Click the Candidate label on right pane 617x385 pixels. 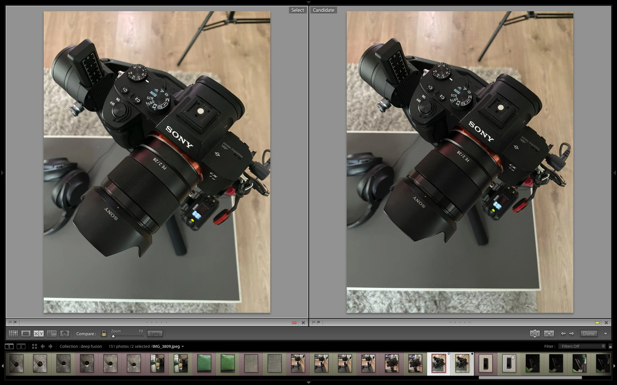tap(324, 10)
